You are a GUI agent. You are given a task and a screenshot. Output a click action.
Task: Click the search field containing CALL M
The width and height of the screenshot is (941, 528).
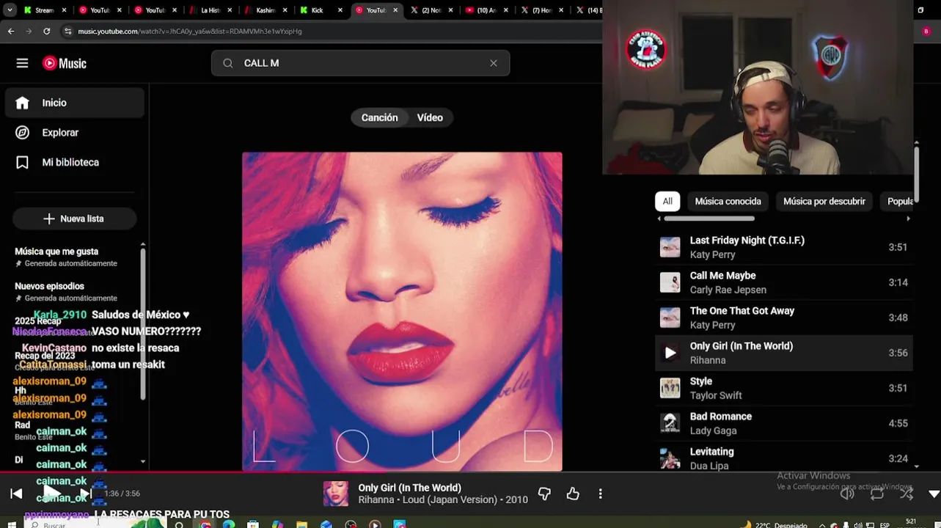[x=360, y=63]
